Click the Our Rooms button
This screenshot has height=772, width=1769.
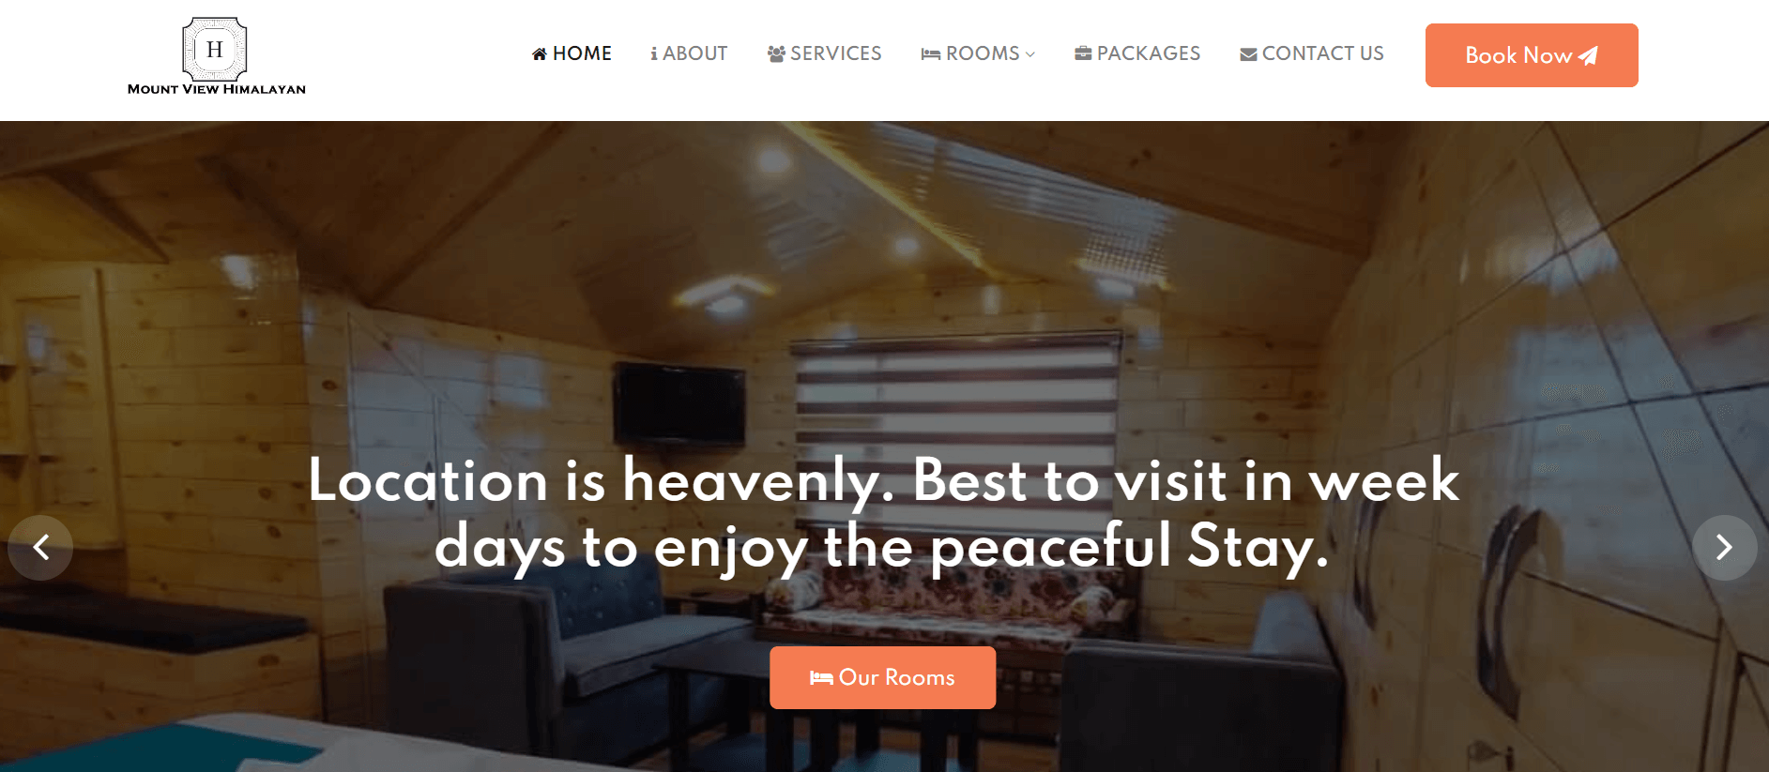(x=883, y=677)
